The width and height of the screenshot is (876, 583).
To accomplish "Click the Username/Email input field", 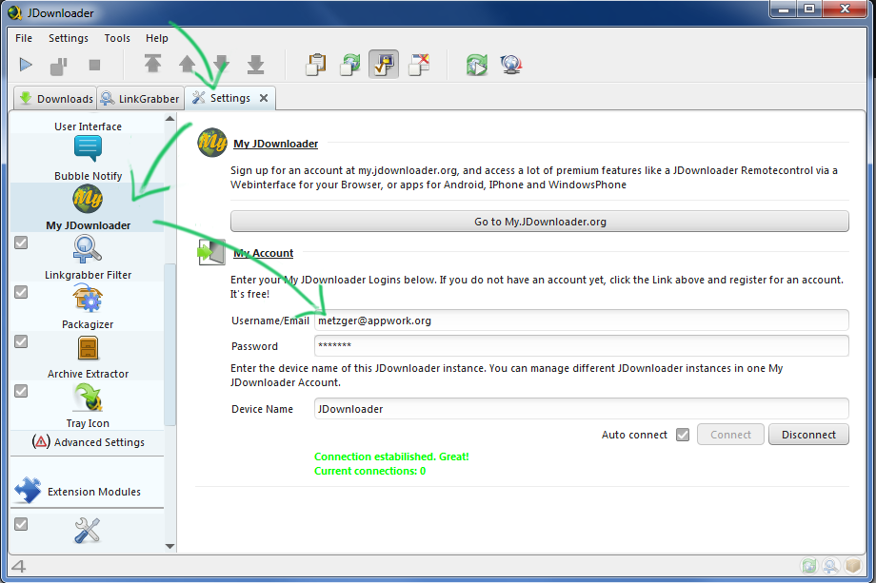I will 582,321.
